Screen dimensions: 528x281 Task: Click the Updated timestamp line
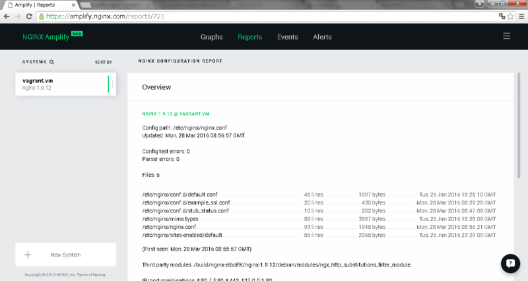click(x=193, y=136)
